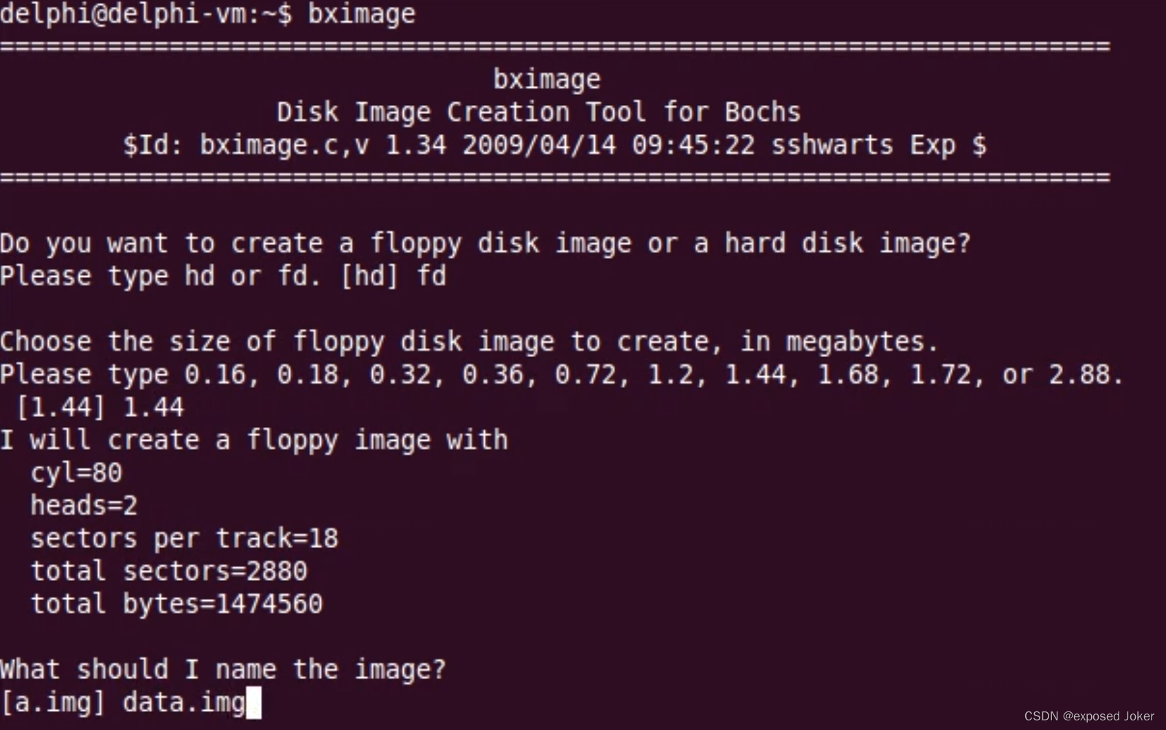Click the heads=2 line
The width and height of the screenshot is (1166, 730).
[84, 506]
